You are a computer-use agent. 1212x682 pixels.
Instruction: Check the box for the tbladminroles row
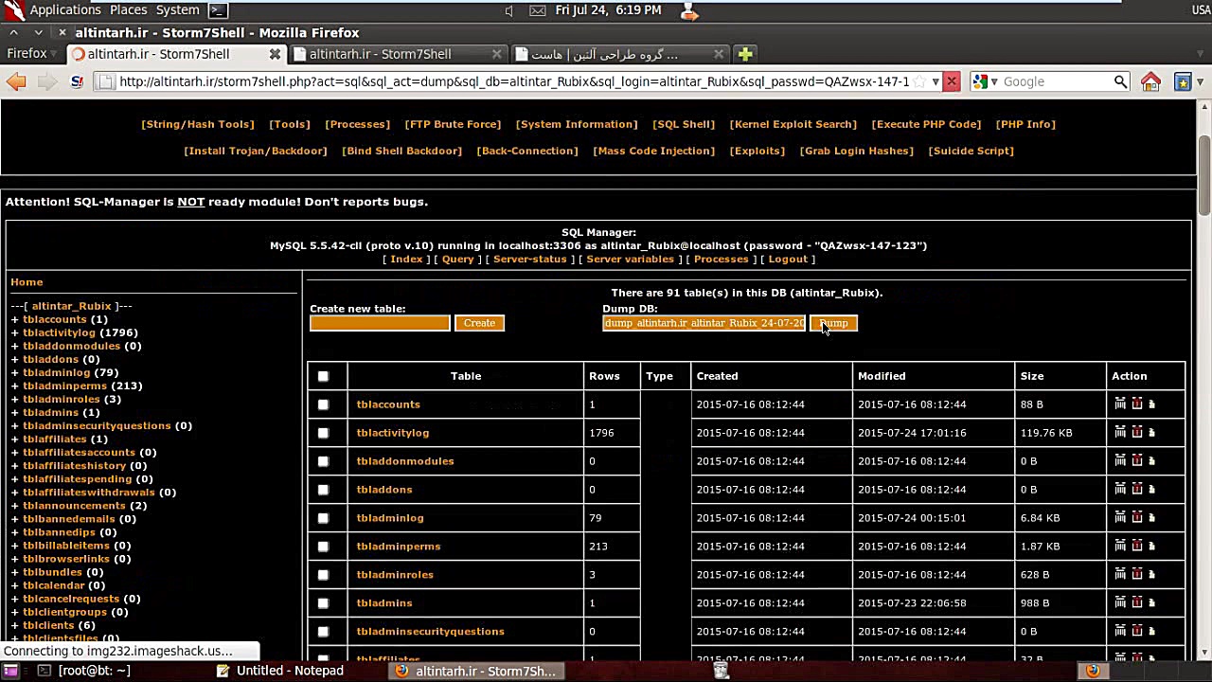click(323, 575)
